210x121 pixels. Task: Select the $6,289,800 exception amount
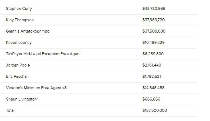[x=153, y=54]
